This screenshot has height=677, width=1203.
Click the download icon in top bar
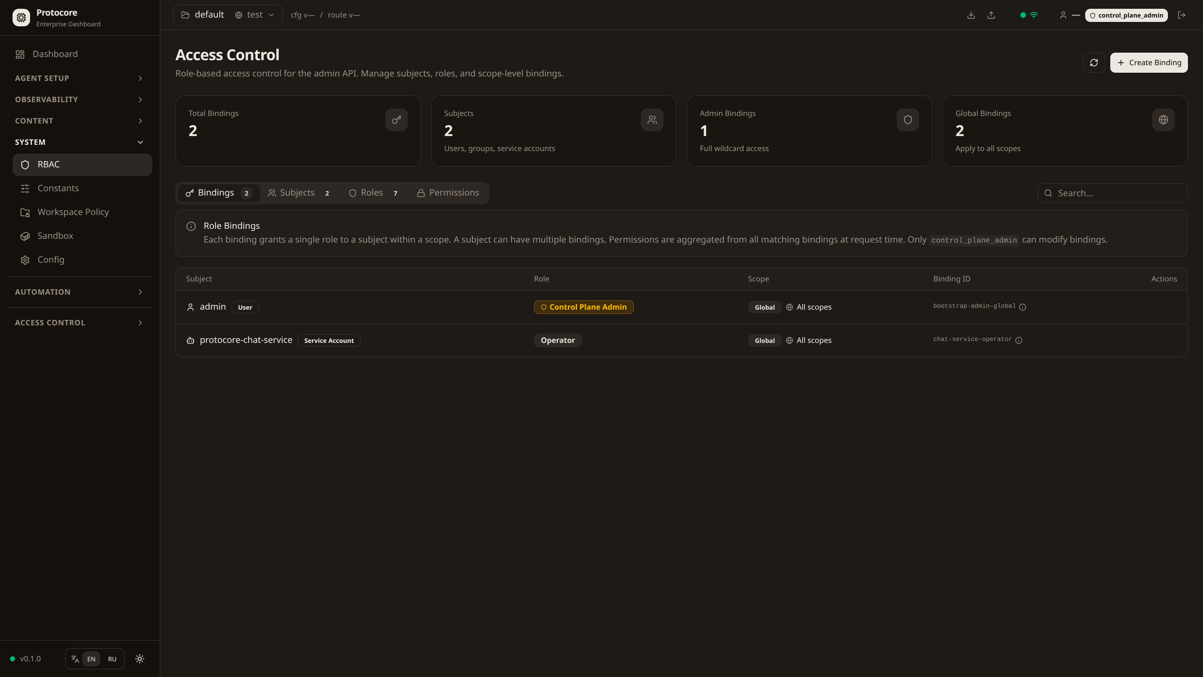point(971,15)
